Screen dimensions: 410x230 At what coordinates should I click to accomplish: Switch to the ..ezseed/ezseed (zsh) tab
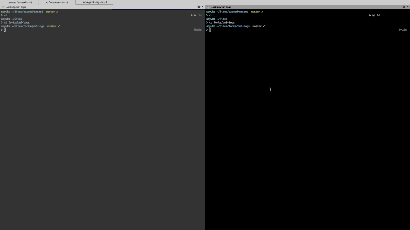pyautogui.click(x=20, y=2)
